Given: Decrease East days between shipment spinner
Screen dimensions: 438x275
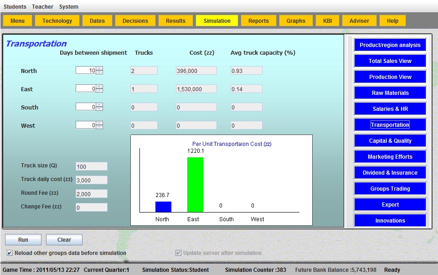Looking at the screenshot, I should (x=99, y=91).
